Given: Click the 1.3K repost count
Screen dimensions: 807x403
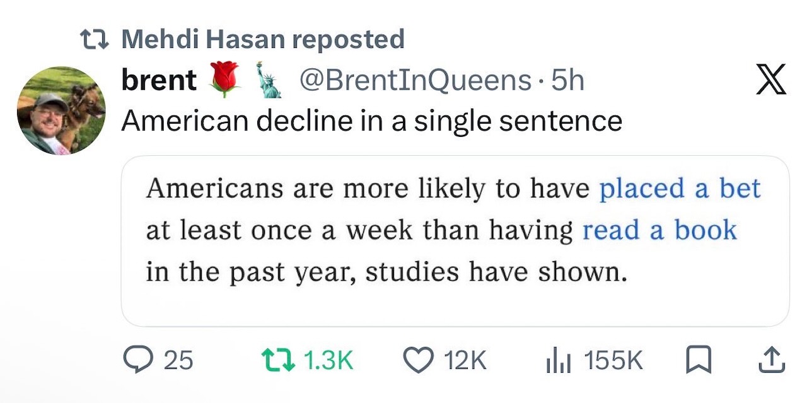Looking at the screenshot, I should point(328,361).
